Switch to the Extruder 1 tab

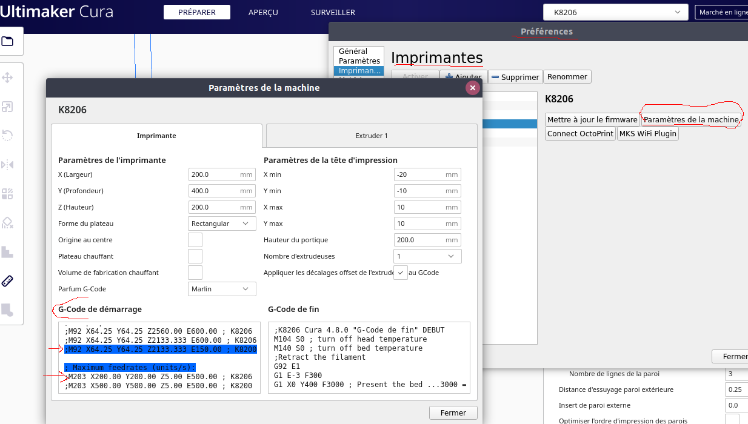(x=372, y=136)
